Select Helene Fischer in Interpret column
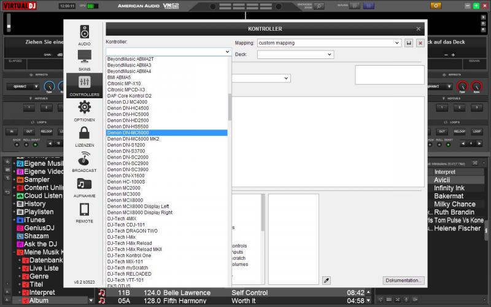 pos(457,228)
